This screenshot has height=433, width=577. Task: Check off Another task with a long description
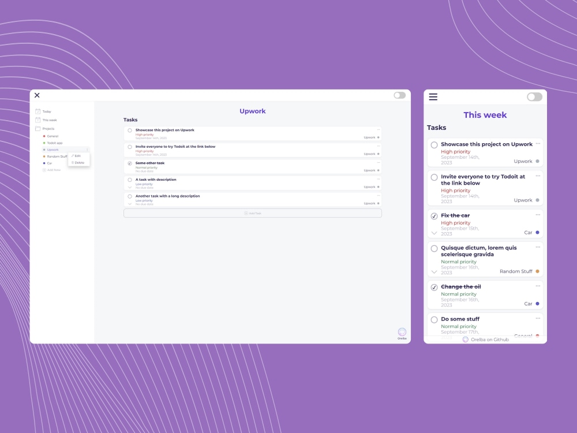click(x=130, y=197)
